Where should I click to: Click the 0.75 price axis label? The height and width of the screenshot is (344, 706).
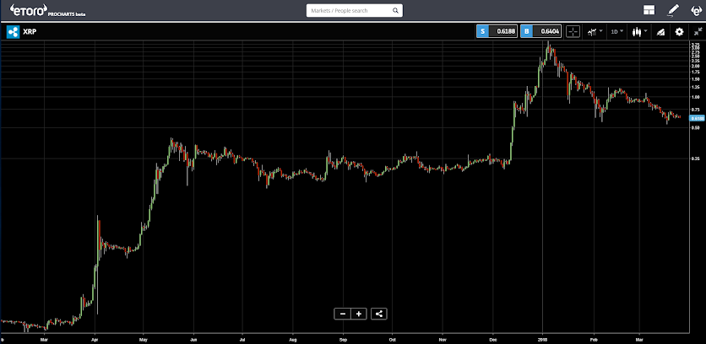click(696, 110)
